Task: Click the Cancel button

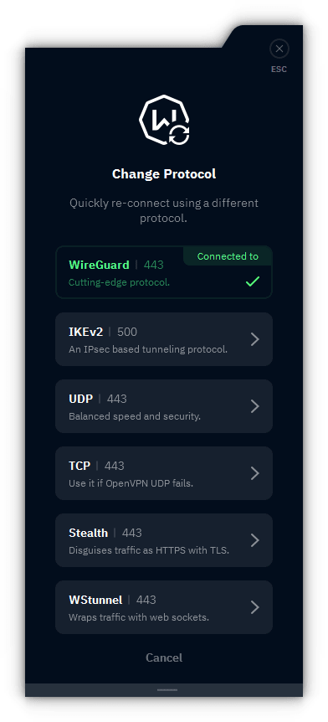Action: [x=164, y=658]
